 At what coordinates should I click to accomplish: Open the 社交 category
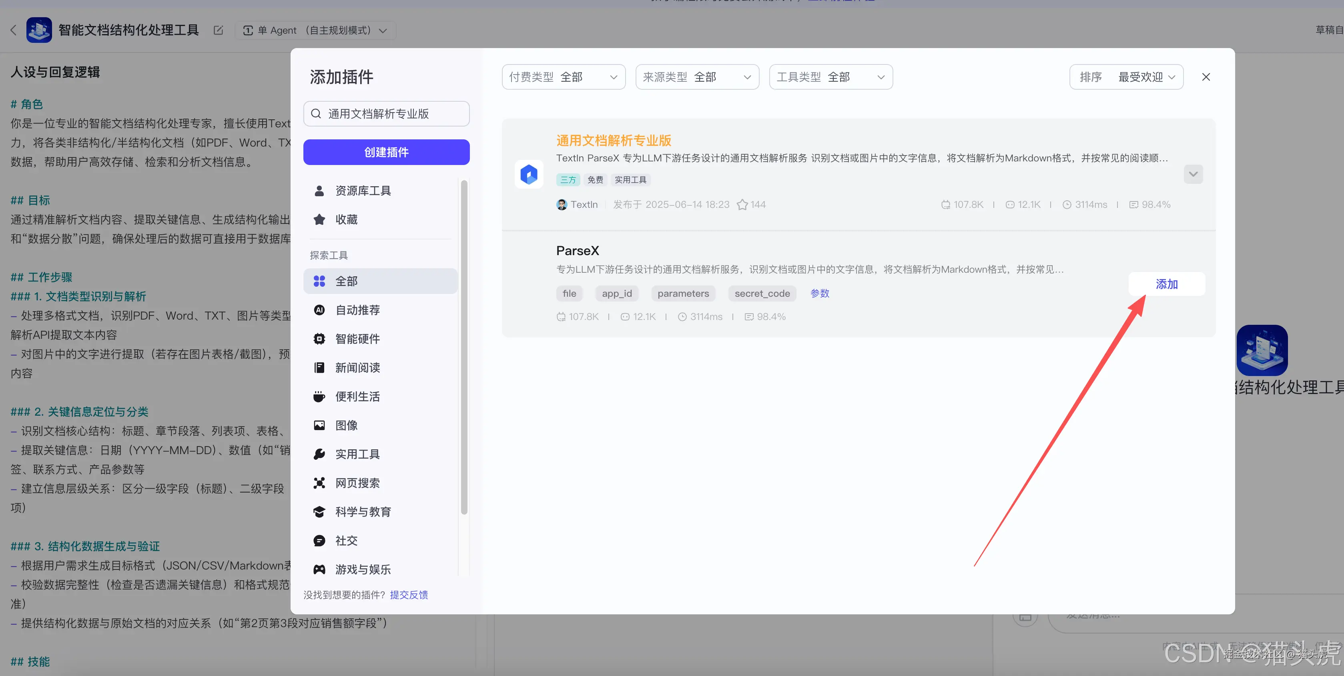(x=345, y=540)
